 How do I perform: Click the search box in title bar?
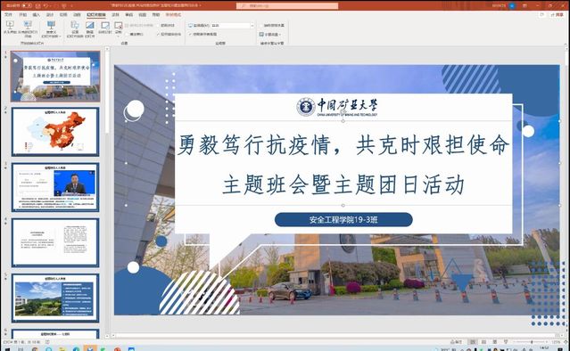pos(287,5)
